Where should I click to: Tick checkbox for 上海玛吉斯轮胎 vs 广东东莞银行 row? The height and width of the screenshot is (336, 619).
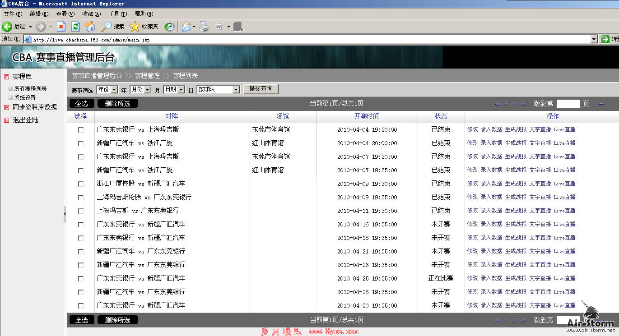coord(81,198)
